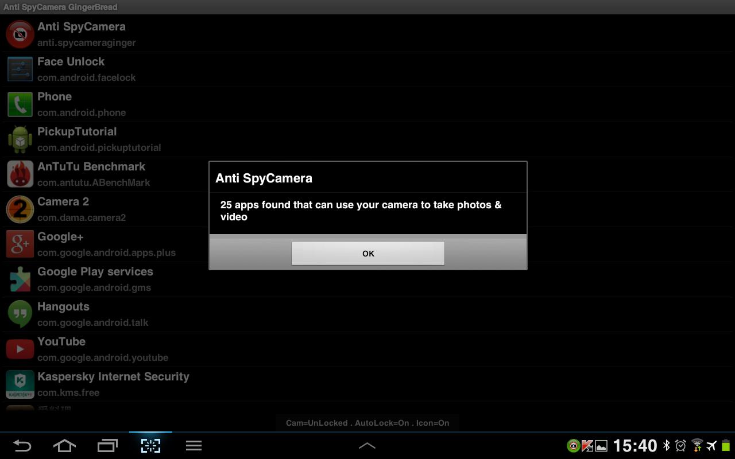Click the Anti SpyCamera dialog title
Screen dimensions: 735x459
tap(264, 178)
